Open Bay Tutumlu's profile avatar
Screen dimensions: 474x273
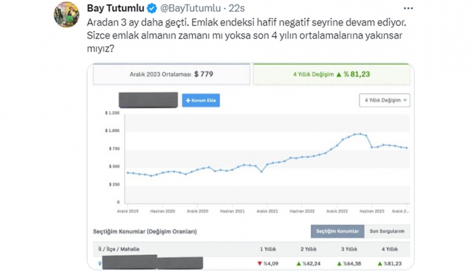[x=66, y=15]
